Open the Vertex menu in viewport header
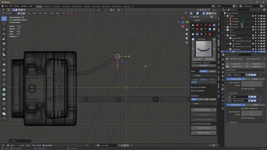 coord(52,13)
